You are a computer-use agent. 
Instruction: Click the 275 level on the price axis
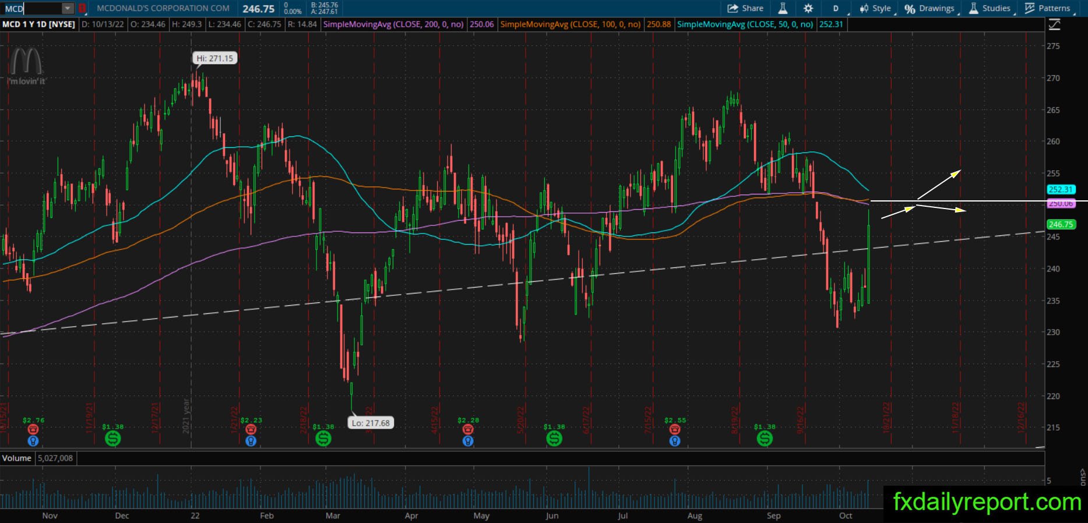click(x=1052, y=46)
